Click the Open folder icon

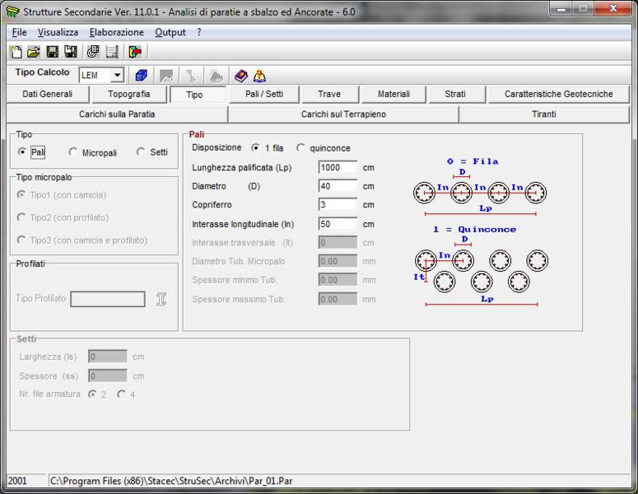[x=34, y=52]
